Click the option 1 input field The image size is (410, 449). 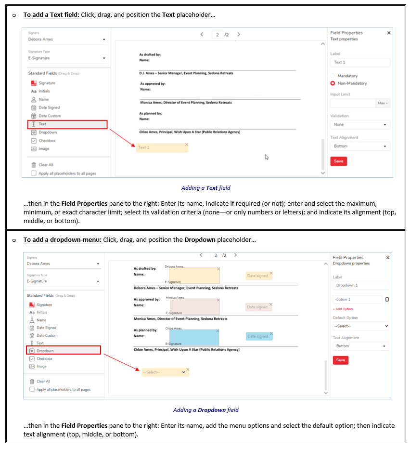[358, 299]
